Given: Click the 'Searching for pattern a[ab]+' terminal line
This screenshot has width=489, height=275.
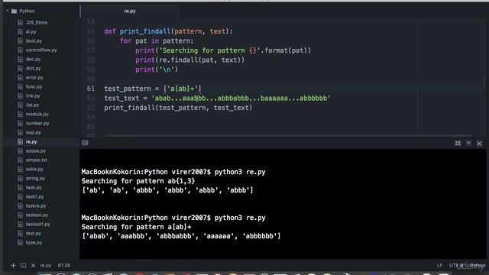Looking at the screenshot, I should (x=136, y=227).
